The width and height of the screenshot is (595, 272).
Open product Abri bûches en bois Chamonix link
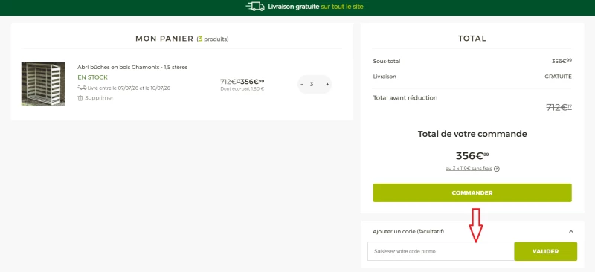click(x=132, y=67)
